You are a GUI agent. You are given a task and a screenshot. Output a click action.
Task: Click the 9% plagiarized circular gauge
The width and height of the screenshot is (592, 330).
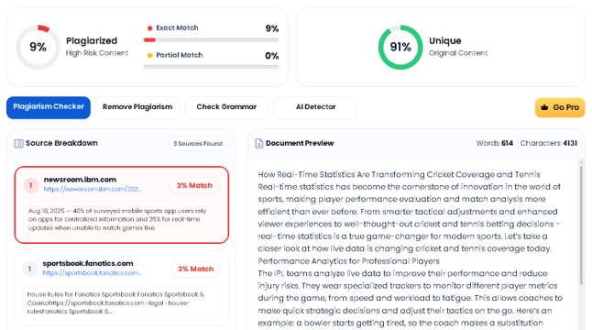[x=38, y=47]
